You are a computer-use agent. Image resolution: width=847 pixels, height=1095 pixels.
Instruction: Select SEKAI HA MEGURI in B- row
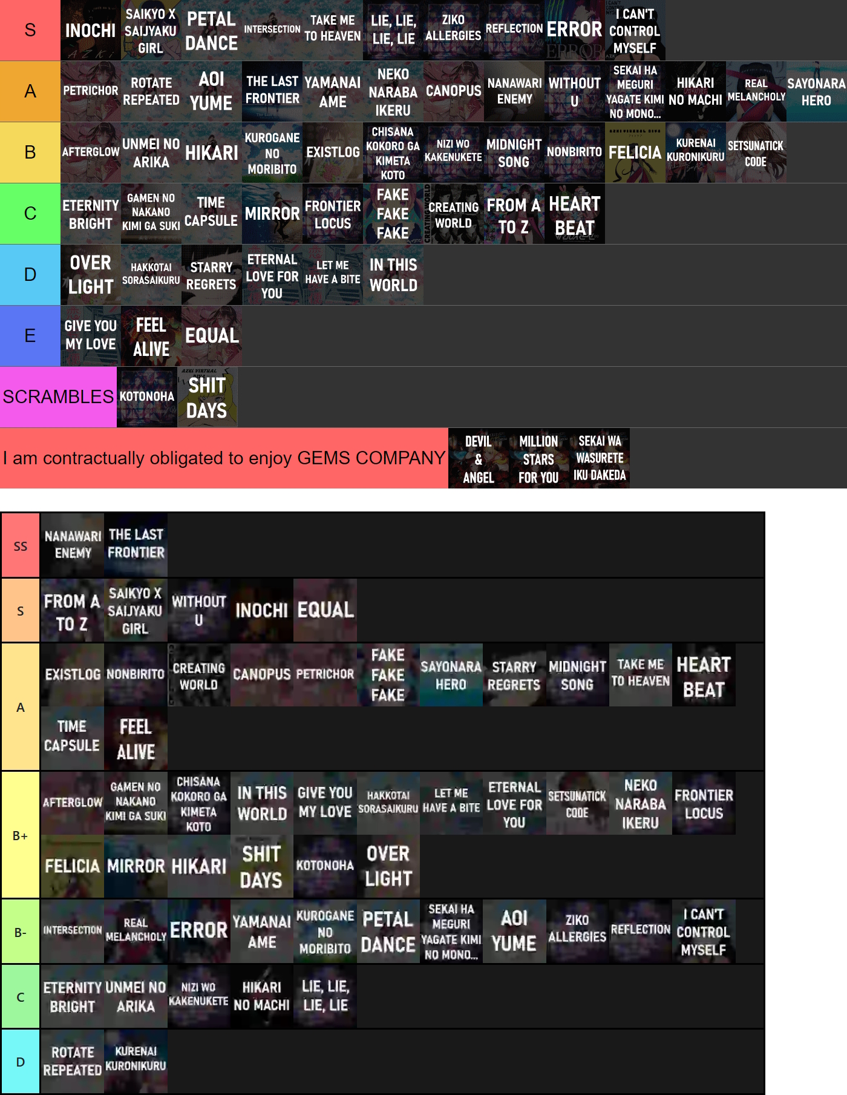click(451, 932)
